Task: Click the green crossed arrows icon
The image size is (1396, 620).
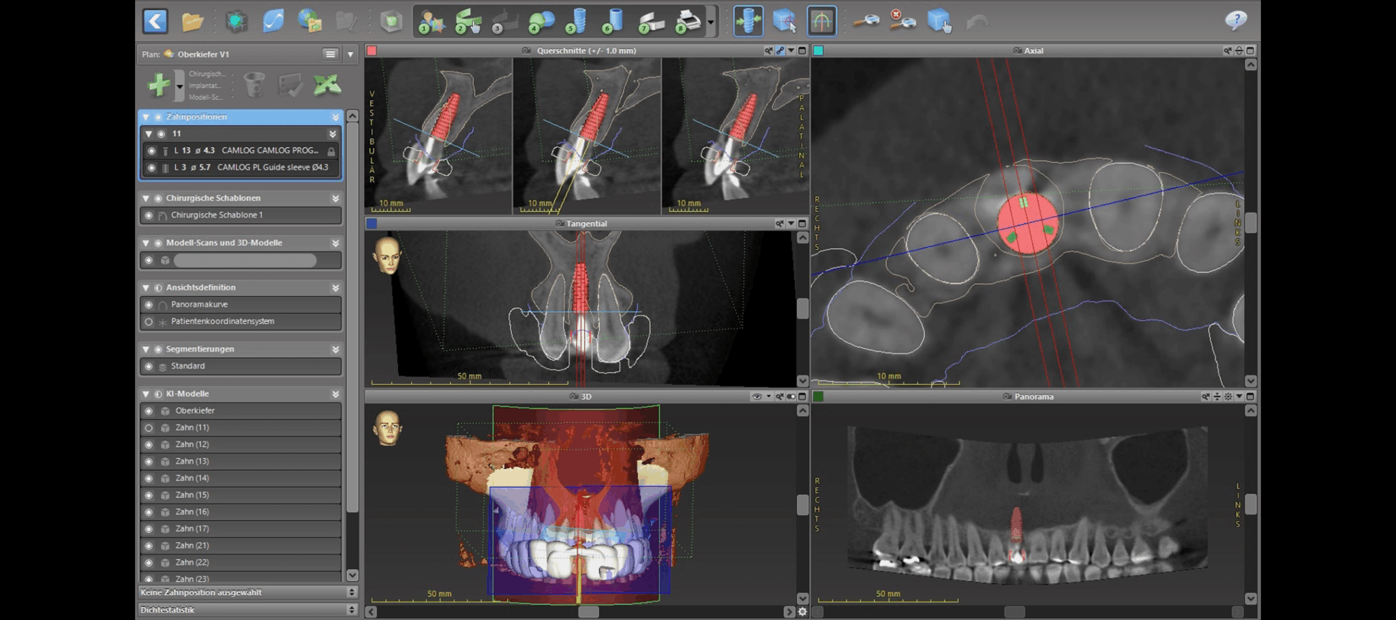Action: click(x=327, y=85)
